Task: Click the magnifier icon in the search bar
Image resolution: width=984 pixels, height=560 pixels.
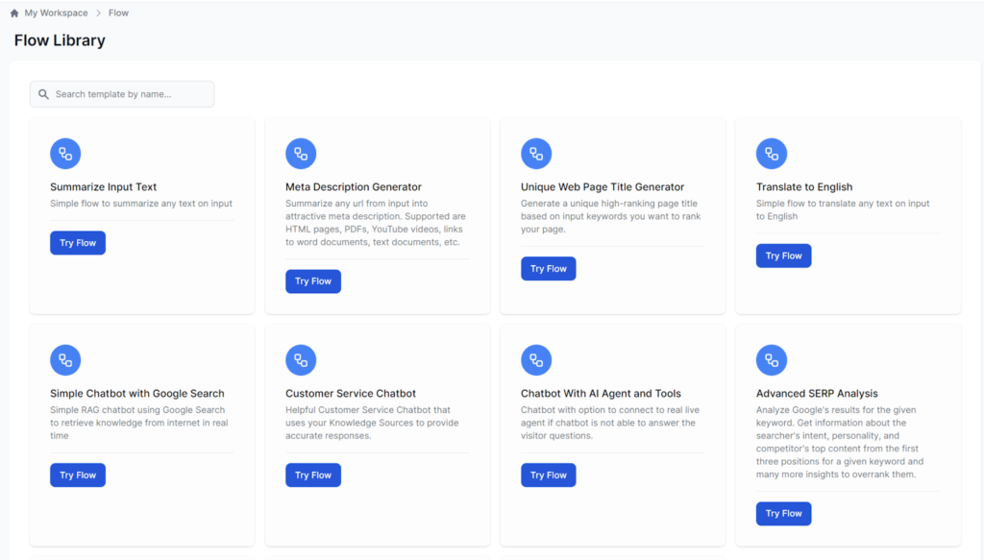Action: pos(42,93)
